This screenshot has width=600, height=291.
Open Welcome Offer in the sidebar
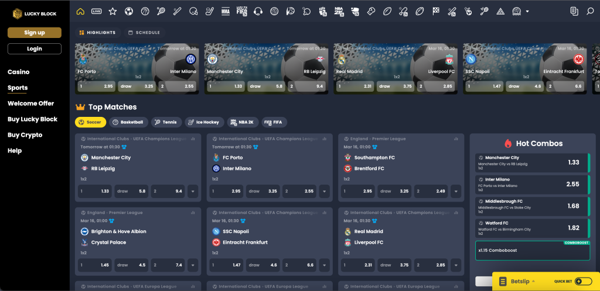[30, 103]
